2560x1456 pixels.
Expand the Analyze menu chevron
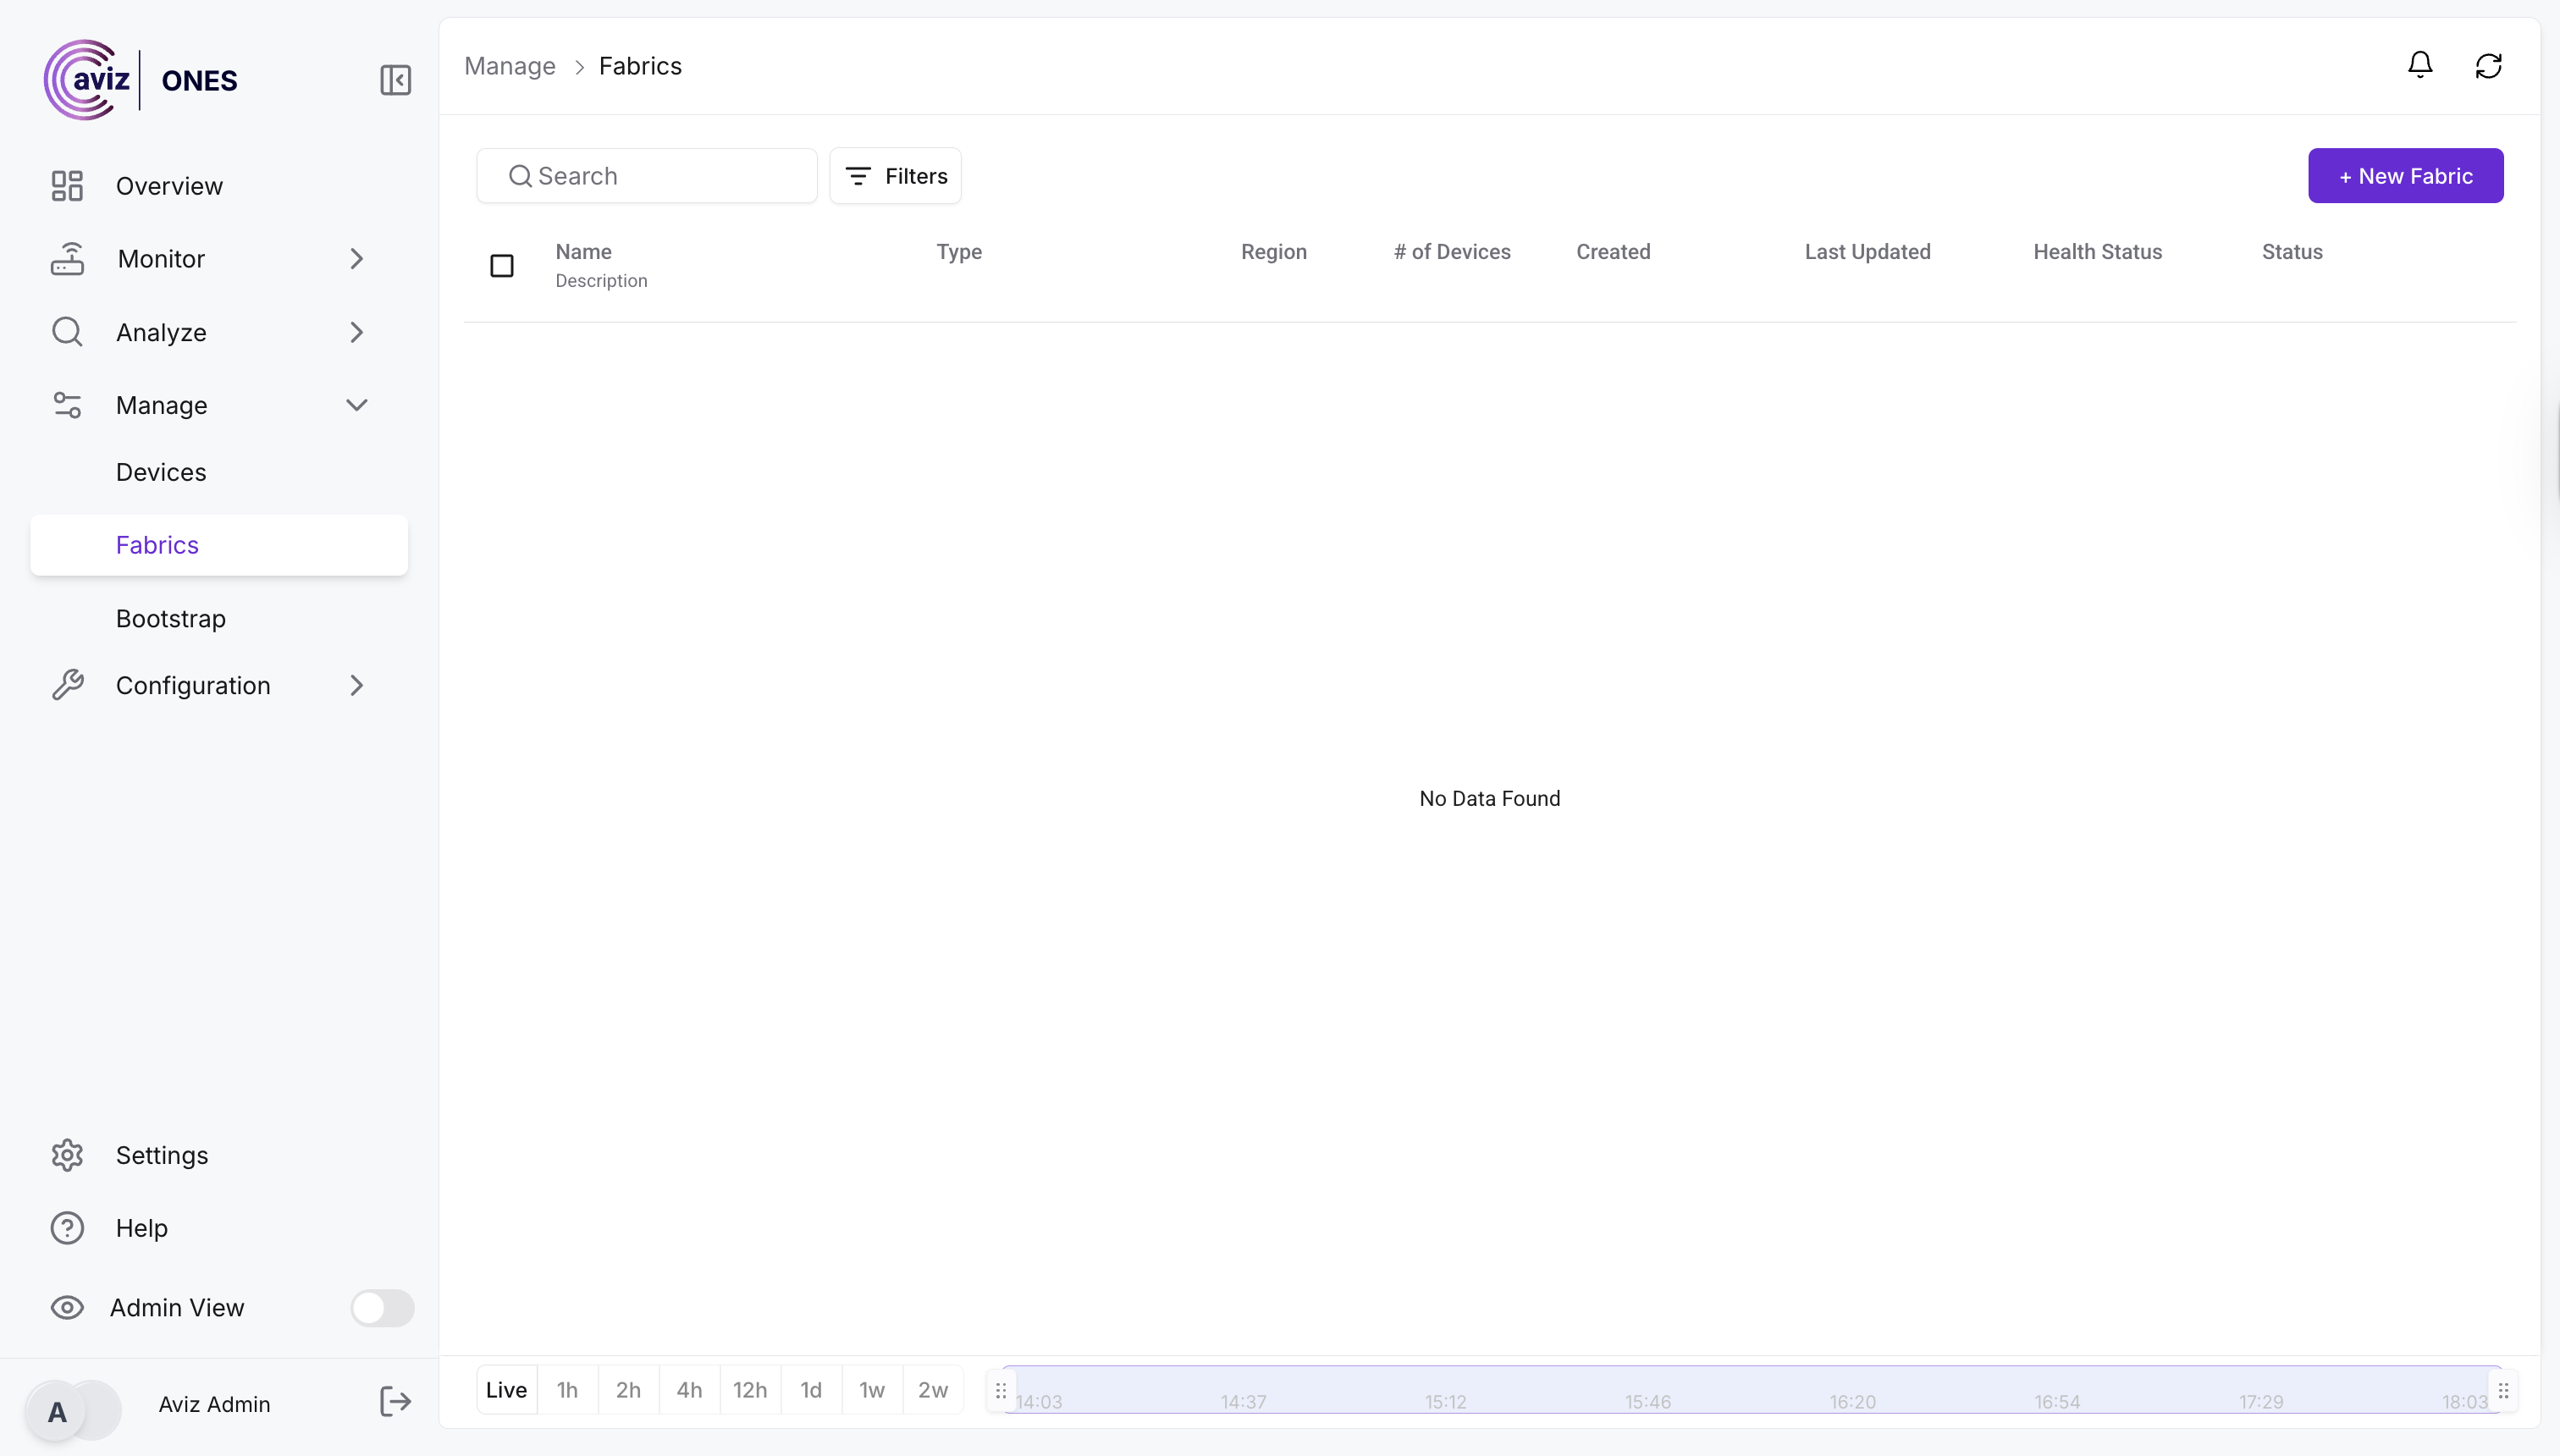pos(357,332)
